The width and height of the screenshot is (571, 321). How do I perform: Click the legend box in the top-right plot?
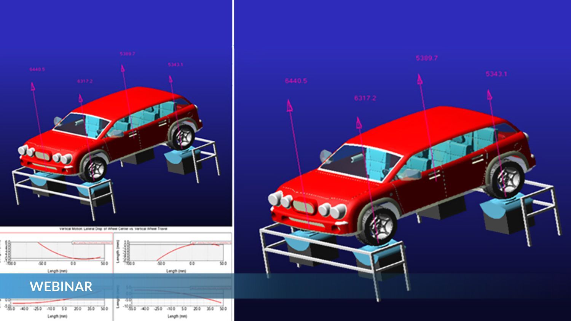pyautogui.click(x=211, y=242)
